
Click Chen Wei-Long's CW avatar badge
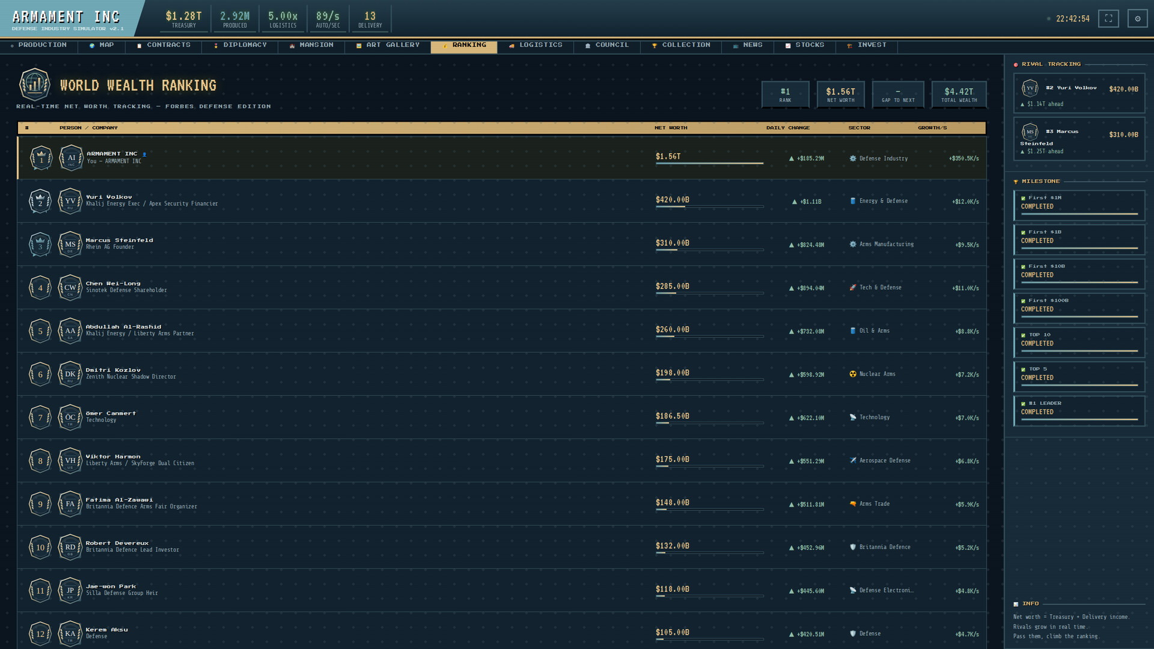[x=70, y=288]
